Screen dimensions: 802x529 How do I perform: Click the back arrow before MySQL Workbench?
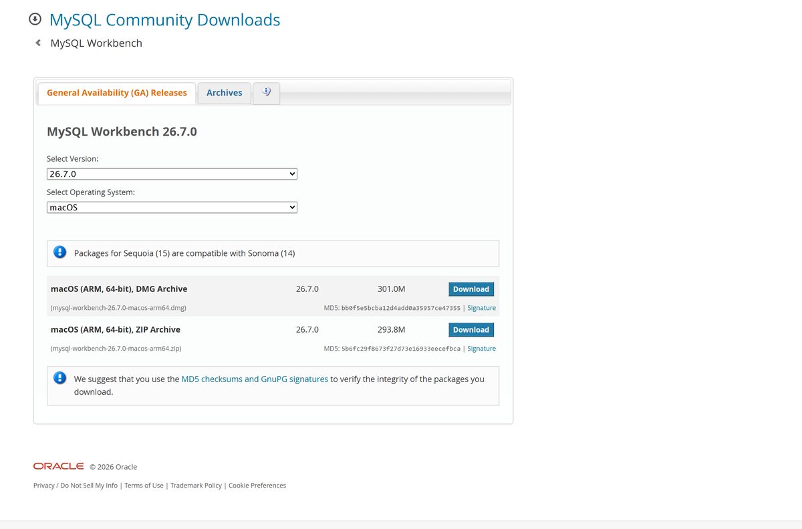38,43
